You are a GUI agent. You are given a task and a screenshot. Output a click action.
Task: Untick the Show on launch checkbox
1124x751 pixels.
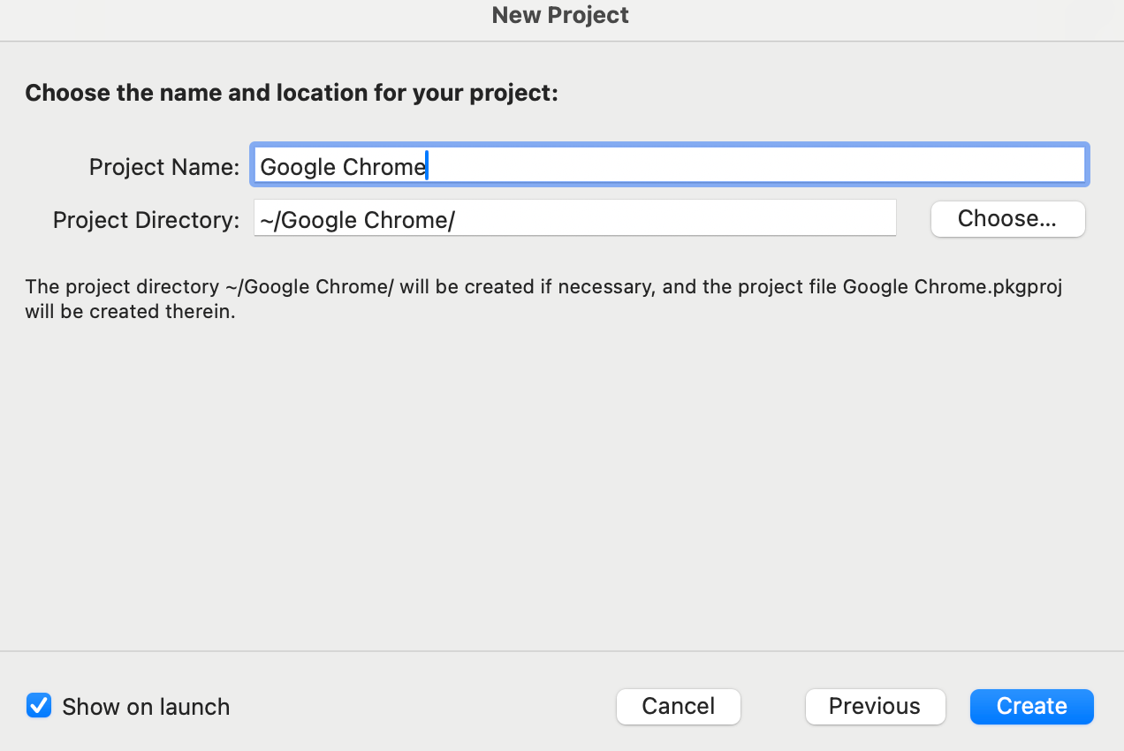pos(39,706)
